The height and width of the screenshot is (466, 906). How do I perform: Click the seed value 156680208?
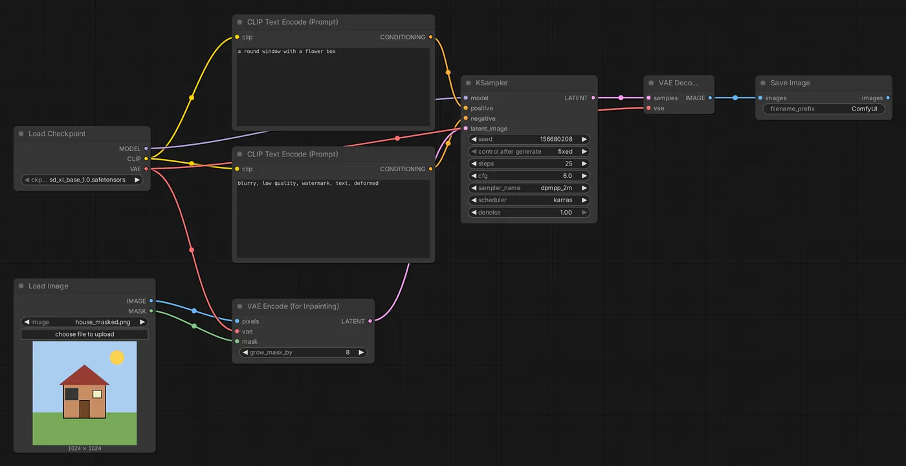pos(556,139)
